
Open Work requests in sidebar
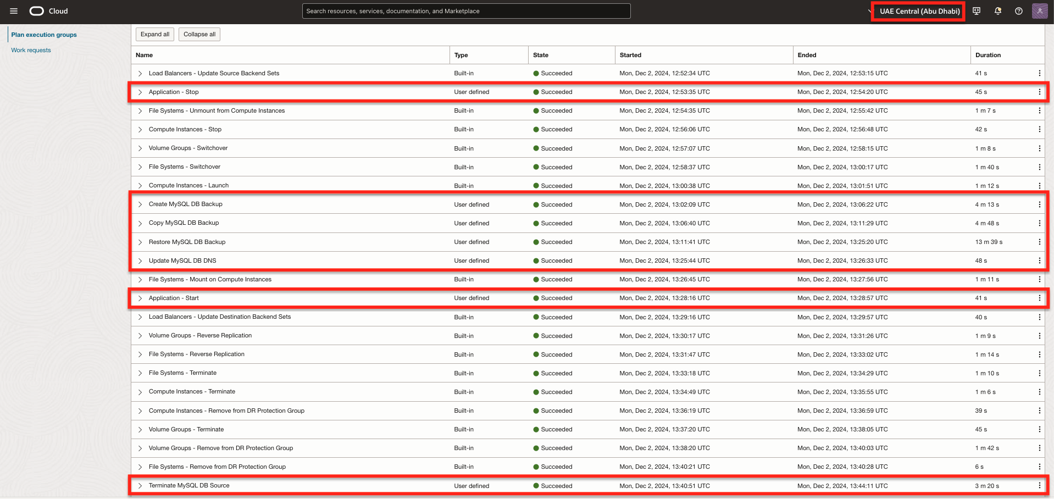31,50
